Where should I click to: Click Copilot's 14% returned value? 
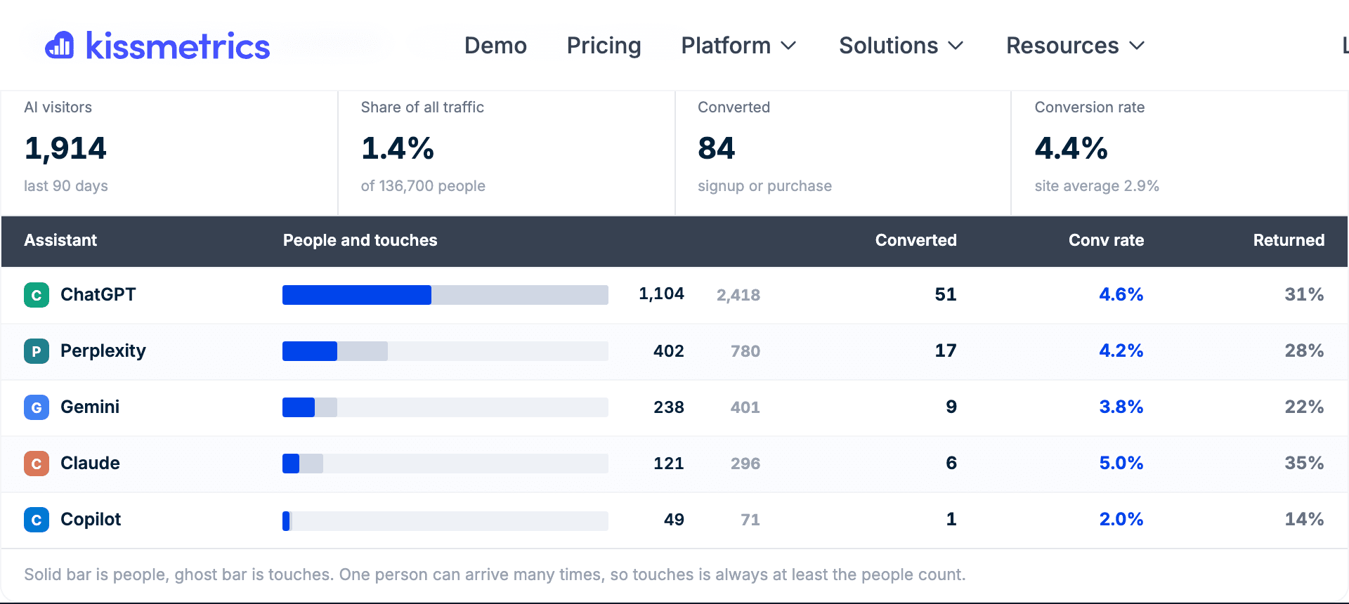(x=1305, y=519)
